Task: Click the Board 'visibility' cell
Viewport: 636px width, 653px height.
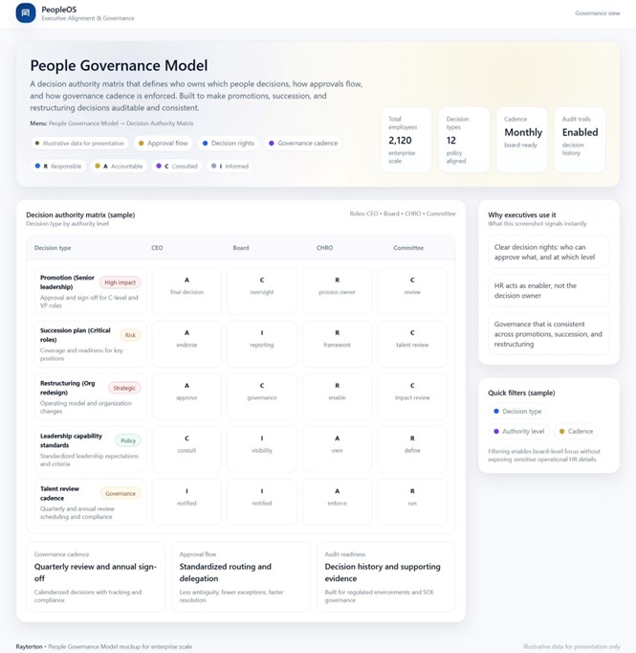Action: click(262, 449)
